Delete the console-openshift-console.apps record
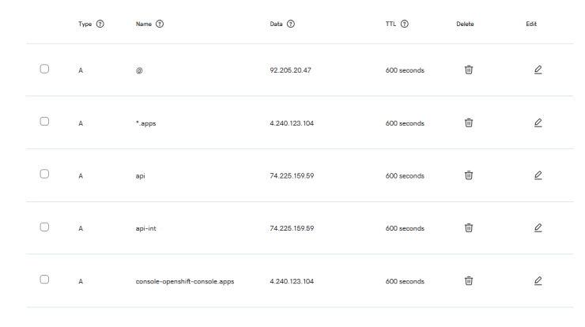 click(469, 280)
